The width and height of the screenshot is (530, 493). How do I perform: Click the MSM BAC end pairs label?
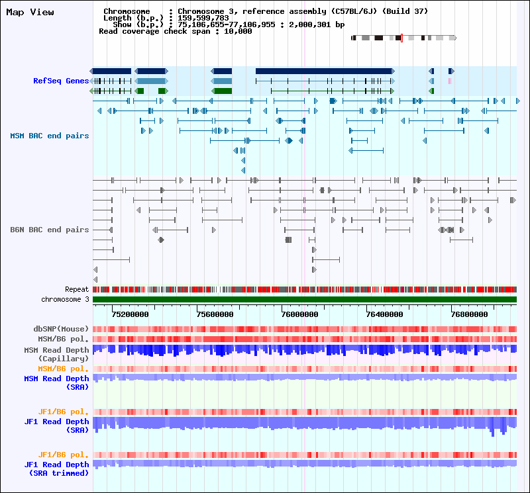49,136
